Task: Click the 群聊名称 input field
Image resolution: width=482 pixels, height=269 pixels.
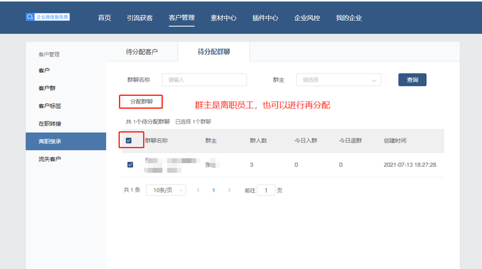Action: [204, 80]
